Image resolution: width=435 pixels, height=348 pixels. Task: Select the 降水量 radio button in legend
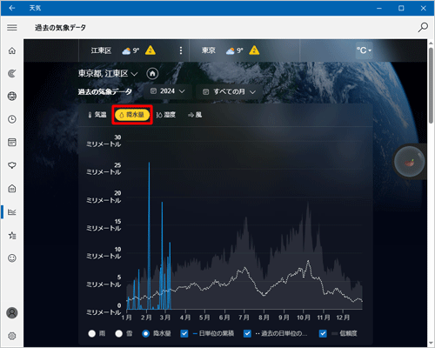145,333
